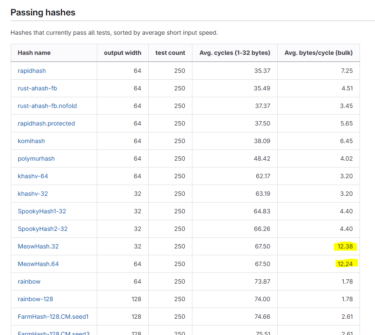Image resolution: width=375 pixels, height=335 pixels.
Task: Open the rapidhash.protected link
Action: 46,123
